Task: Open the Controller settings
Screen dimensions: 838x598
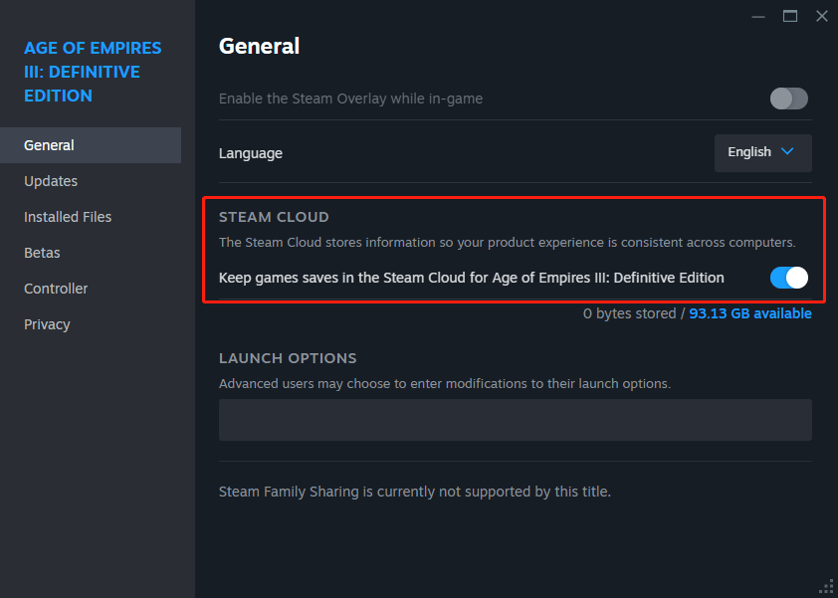Action: tap(56, 288)
